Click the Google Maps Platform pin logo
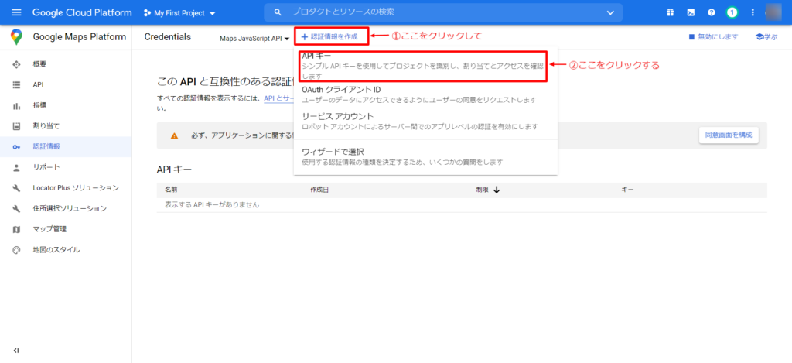 coord(16,37)
